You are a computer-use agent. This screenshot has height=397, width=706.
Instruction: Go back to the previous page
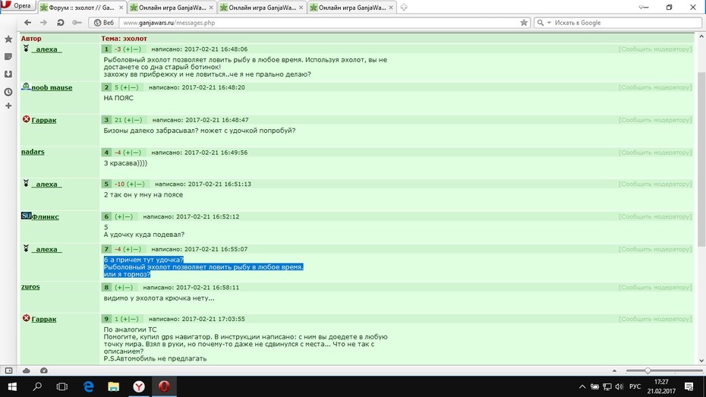[27, 23]
